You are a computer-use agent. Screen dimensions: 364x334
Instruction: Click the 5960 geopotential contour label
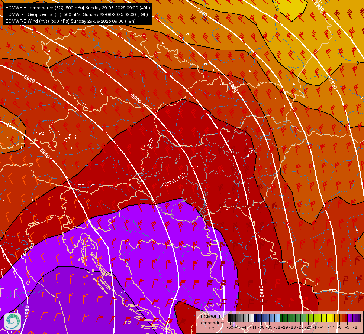(27, 311)
